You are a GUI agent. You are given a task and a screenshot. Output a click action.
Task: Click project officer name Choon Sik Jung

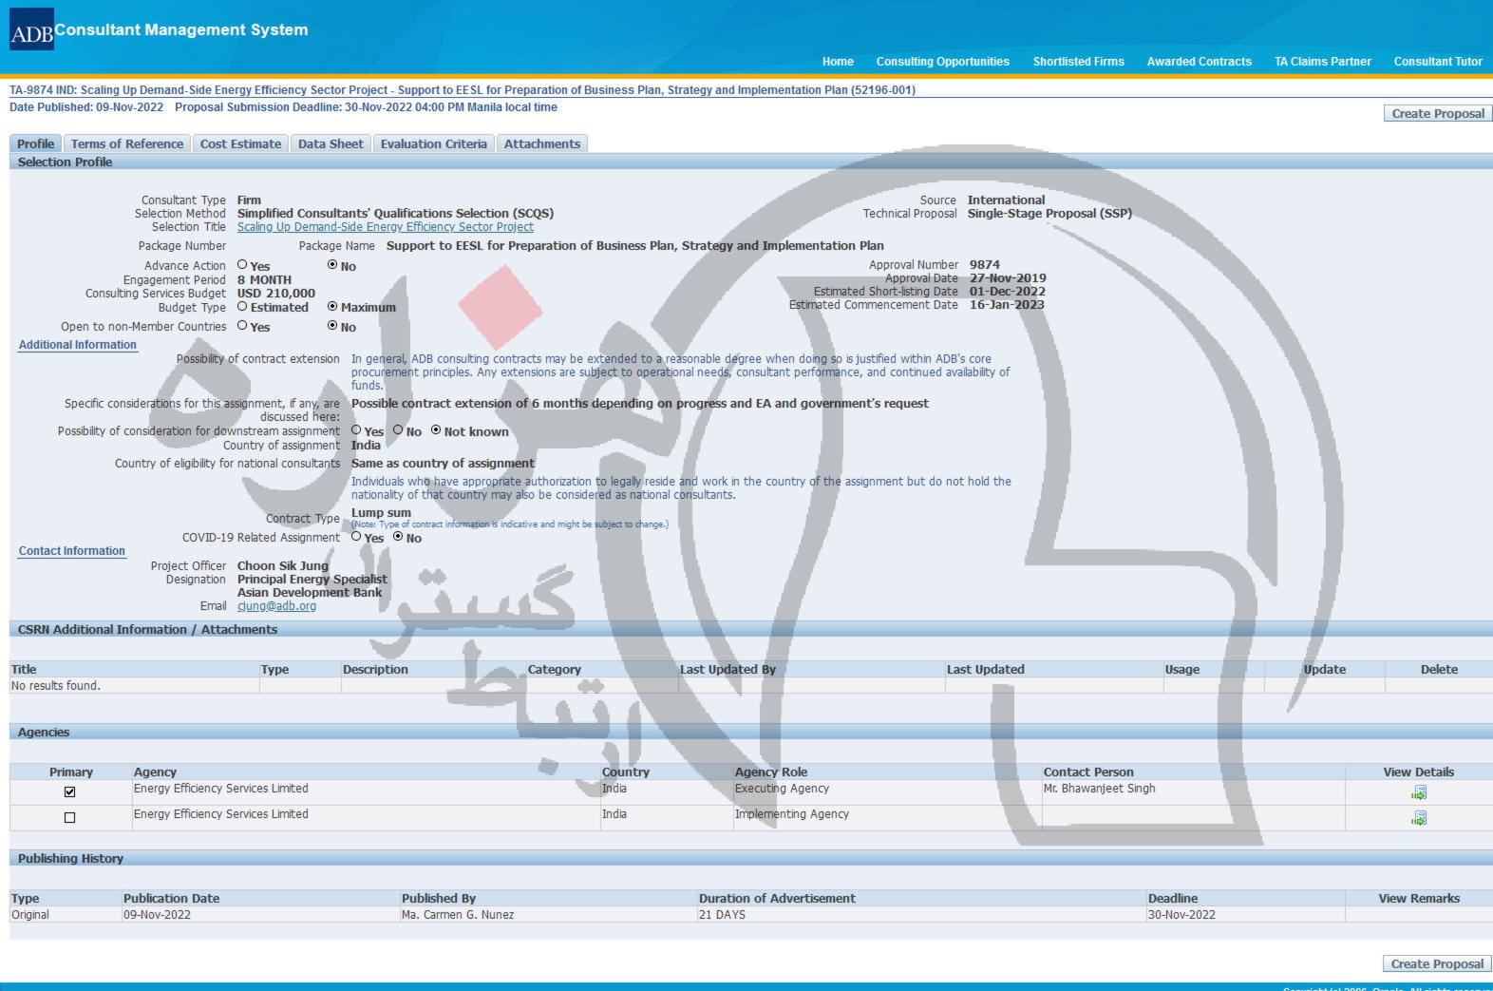point(283,566)
